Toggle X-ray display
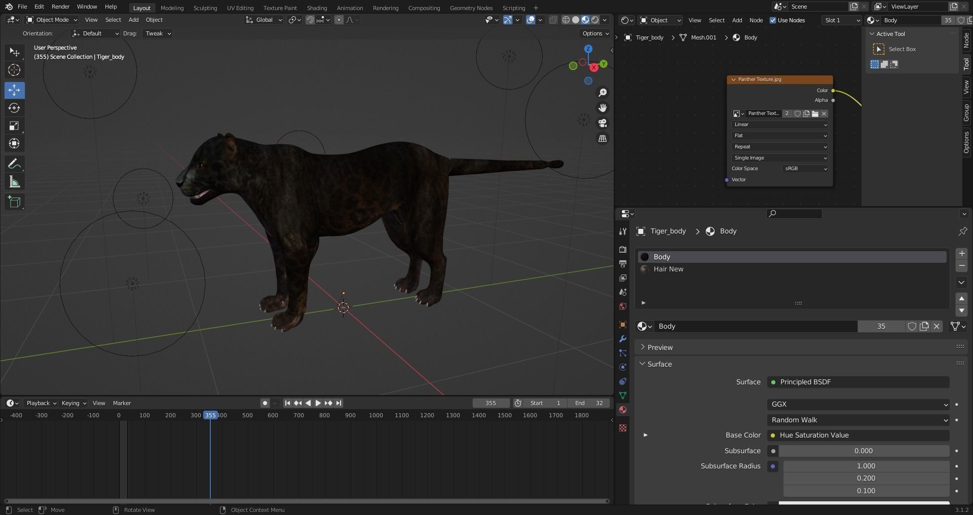The width and height of the screenshot is (973, 515). click(x=553, y=20)
